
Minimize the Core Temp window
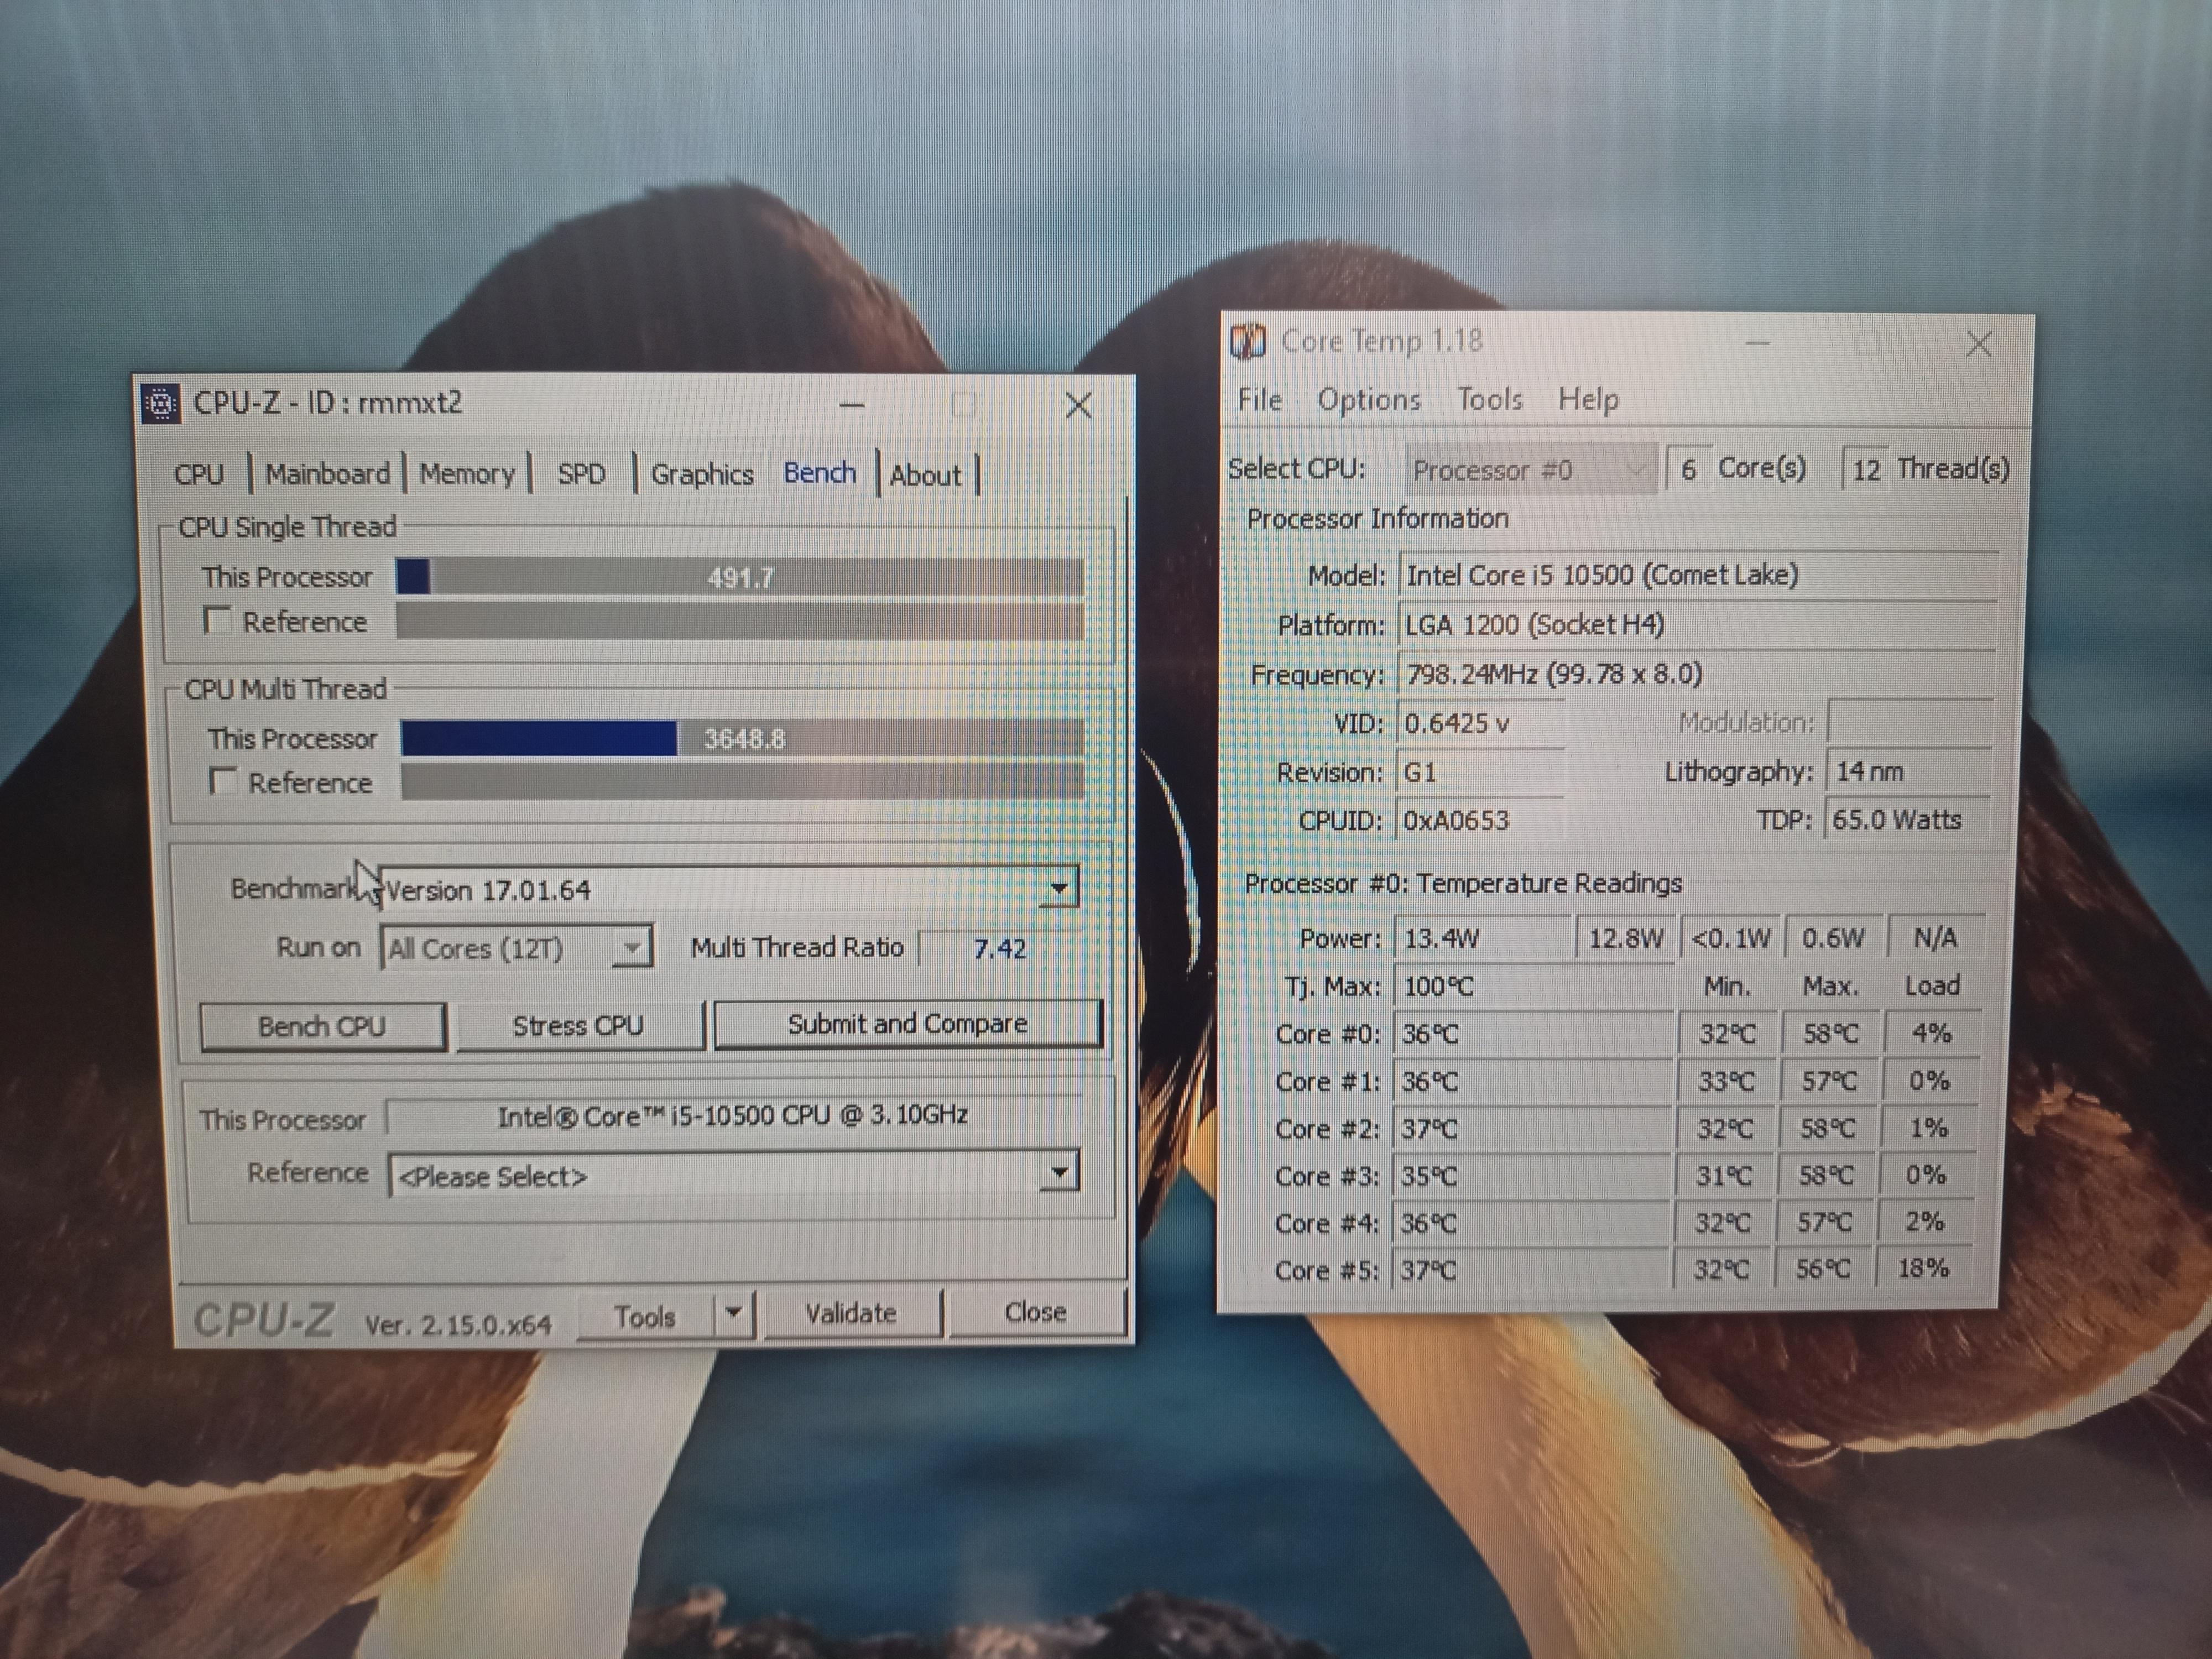coord(1758,344)
